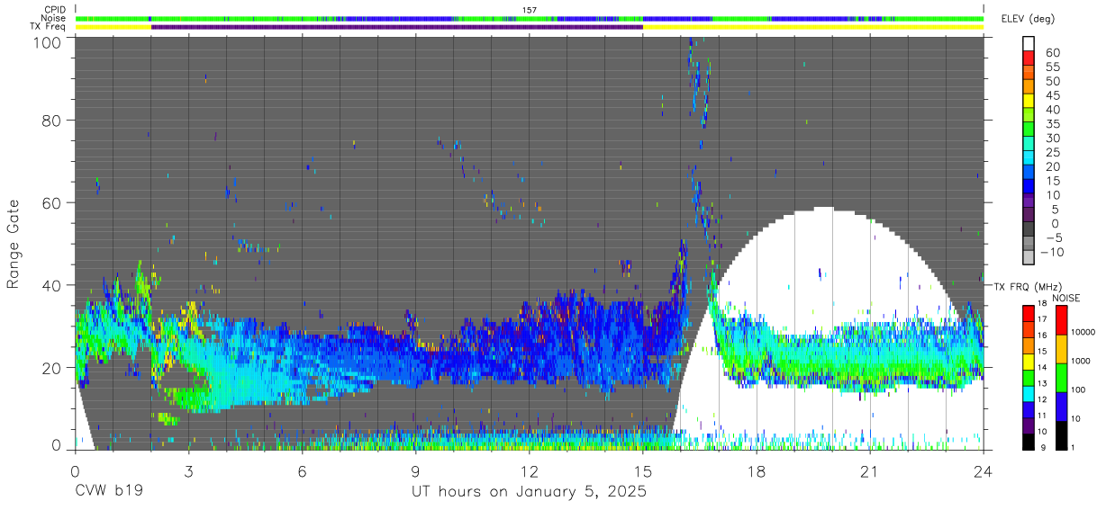This screenshot has height=510, width=1106.
Task: Click the blue elevation swatch between 10 and 15
Action: point(1029,188)
